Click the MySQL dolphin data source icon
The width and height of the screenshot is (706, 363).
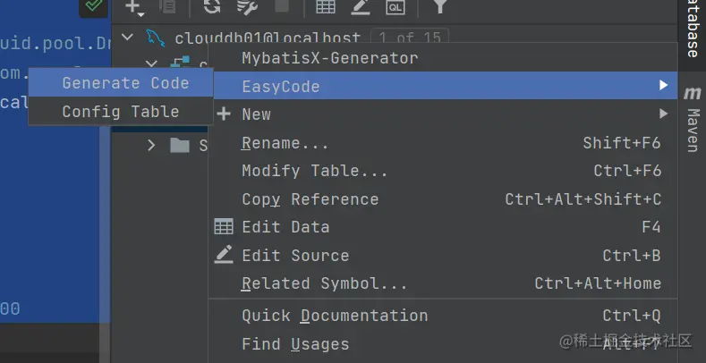156,38
